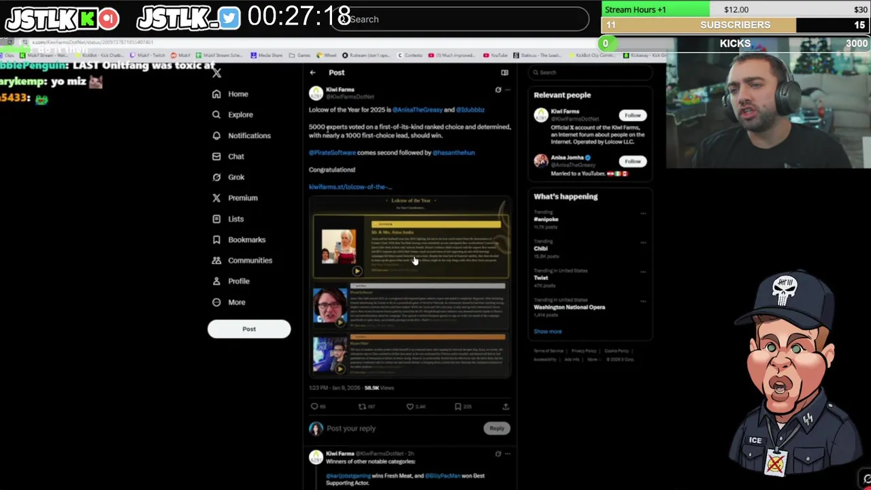Click the X logo above Home
The height and width of the screenshot is (490, 871).
click(216, 73)
